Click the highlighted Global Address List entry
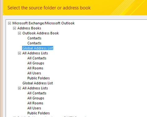This screenshot has width=147, height=117. [x=38, y=48]
